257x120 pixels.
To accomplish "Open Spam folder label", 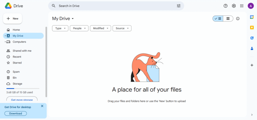I will point(16,72).
